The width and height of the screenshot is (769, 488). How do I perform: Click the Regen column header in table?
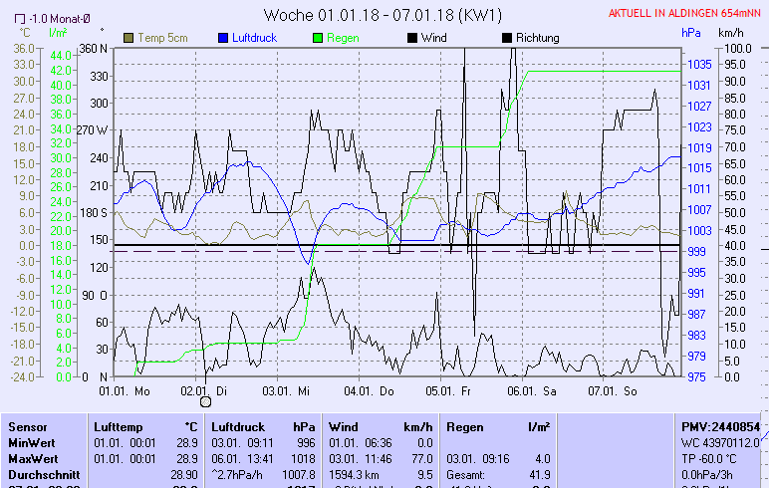point(465,426)
